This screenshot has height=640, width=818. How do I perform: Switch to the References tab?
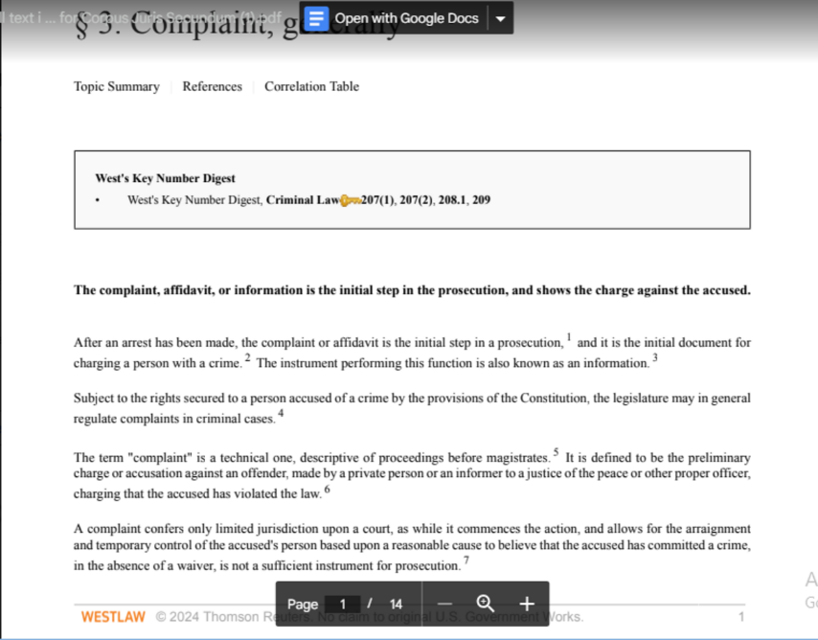pyautogui.click(x=212, y=86)
